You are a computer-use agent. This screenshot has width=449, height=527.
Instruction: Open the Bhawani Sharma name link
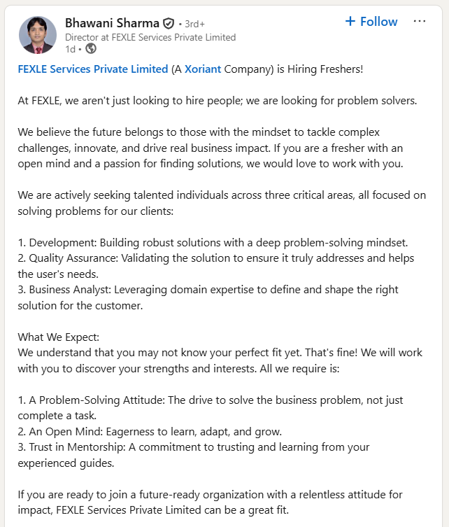pos(112,23)
